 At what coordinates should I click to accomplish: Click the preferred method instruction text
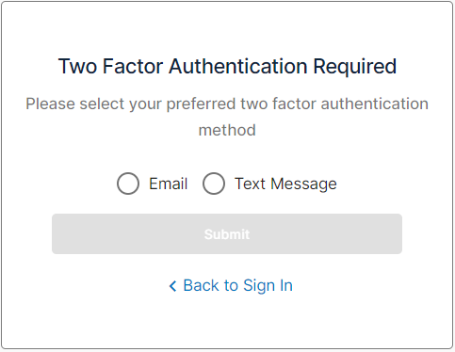(x=227, y=117)
